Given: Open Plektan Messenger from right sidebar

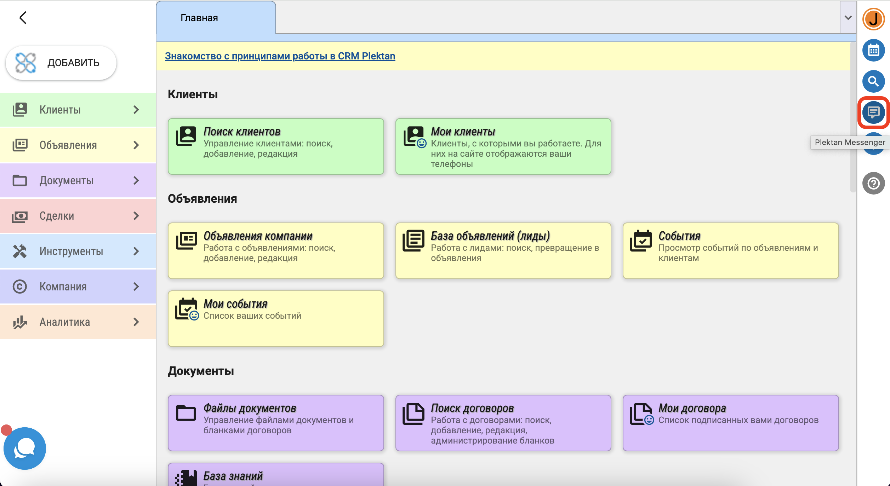Looking at the screenshot, I should pyautogui.click(x=873, y=112).
